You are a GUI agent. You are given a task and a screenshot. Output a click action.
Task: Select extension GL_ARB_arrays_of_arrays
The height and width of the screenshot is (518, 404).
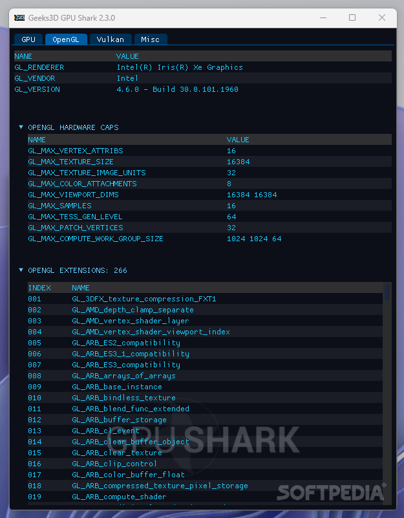tap(124, 376)
